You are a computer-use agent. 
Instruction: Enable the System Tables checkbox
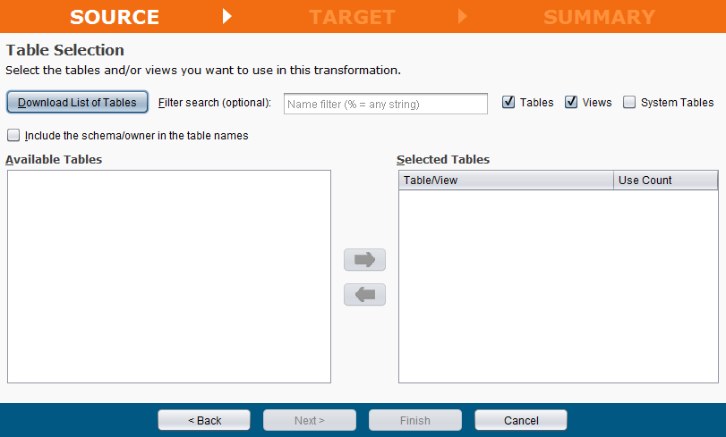629,103
